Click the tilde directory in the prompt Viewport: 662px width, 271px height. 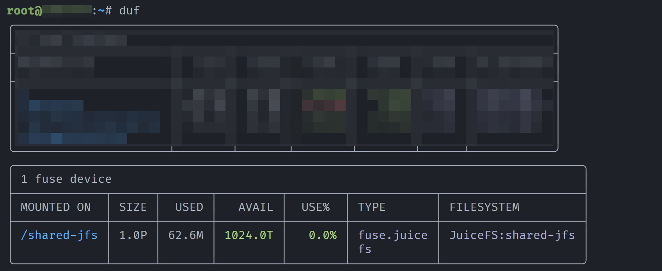[x=101, y=11]
